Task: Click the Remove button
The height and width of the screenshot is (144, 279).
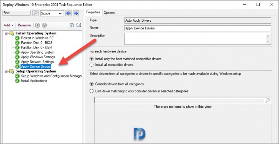Action: coord(24,25)
